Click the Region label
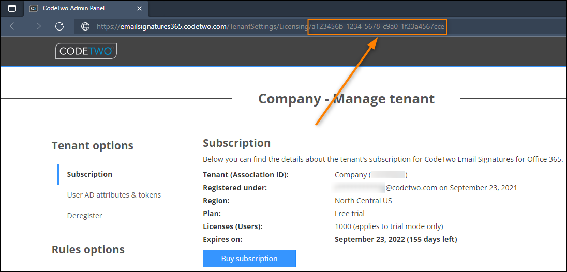567x272 pixels. pos(216,201)
